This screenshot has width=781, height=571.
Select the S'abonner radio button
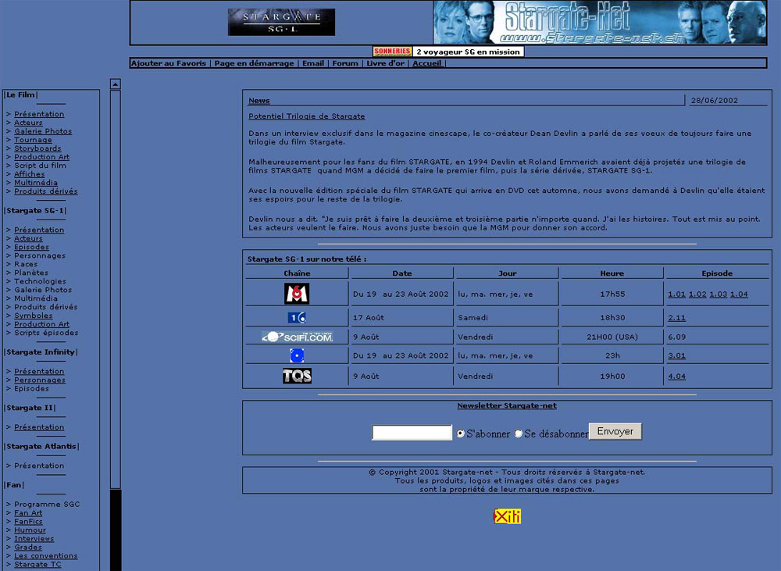461,434
